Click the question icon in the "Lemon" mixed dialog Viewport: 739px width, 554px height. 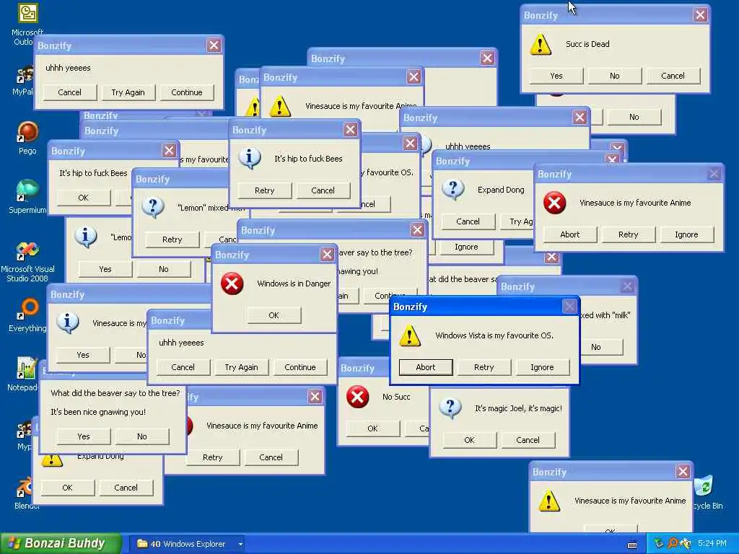pyautogui.click(x=153, y=207)
